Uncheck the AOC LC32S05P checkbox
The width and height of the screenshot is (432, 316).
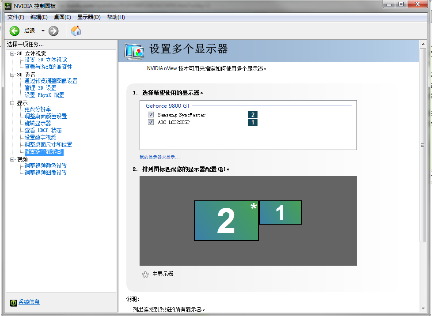(x=151, y=122)
